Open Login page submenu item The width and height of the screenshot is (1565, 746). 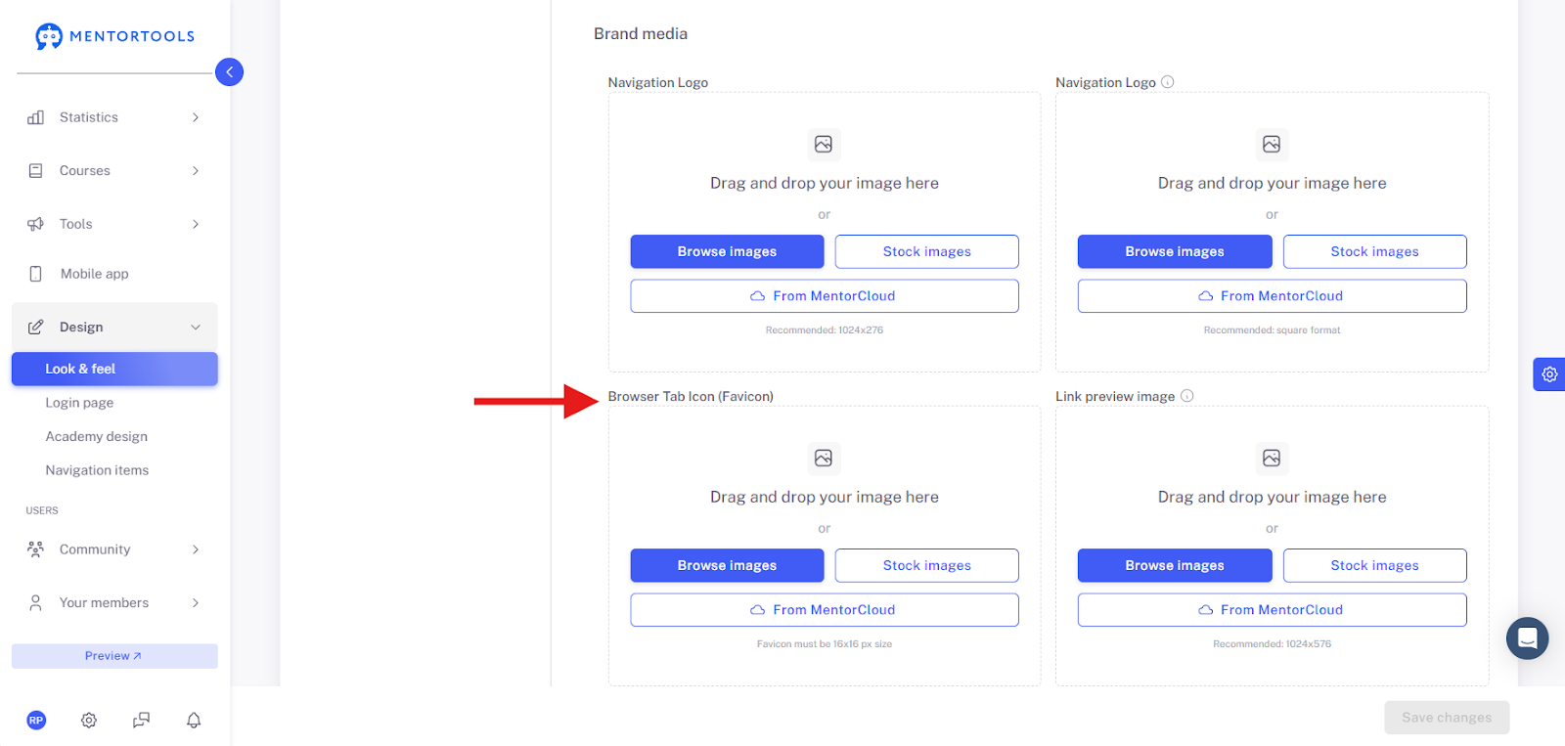click(x=79, y=403)
